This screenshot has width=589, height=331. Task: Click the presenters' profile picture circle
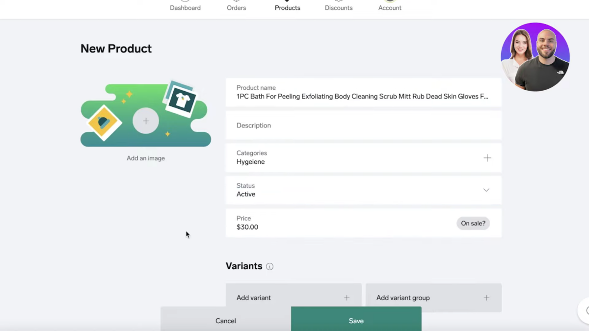(x=535, y=57)
